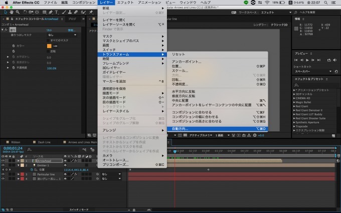The width and height of the screenshot is (341, 213).
Task: Click リセット in the effect controls
Action: [50, 29]
